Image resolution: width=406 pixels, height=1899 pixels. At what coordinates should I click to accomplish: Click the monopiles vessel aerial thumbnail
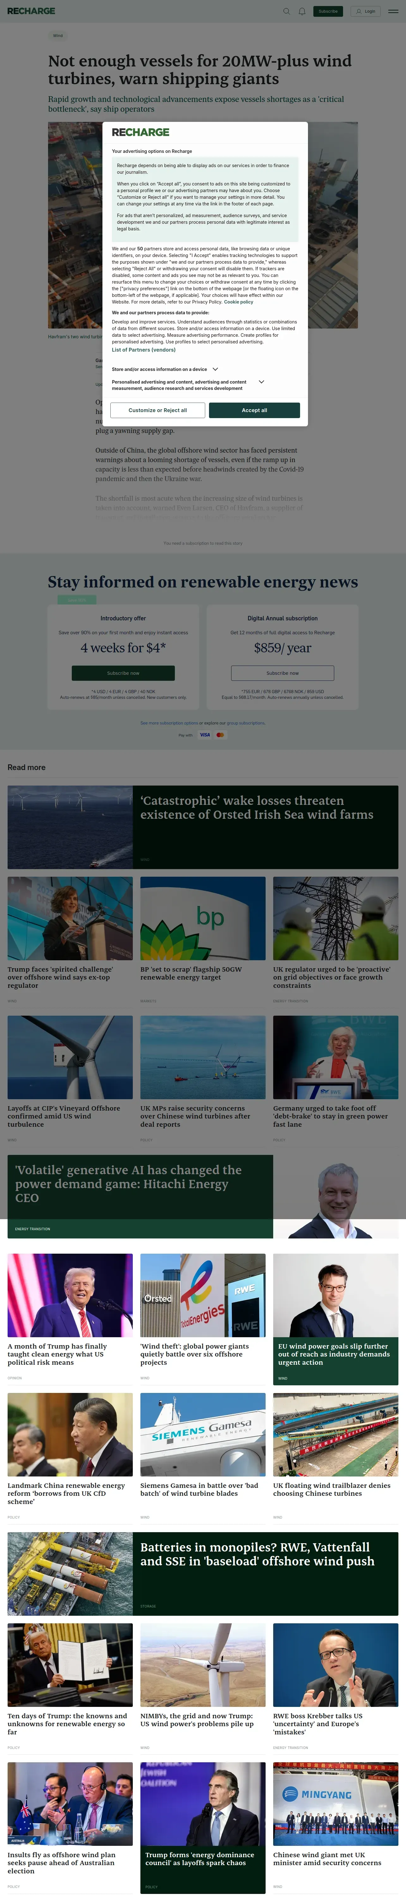click(x=70, y=1574)
